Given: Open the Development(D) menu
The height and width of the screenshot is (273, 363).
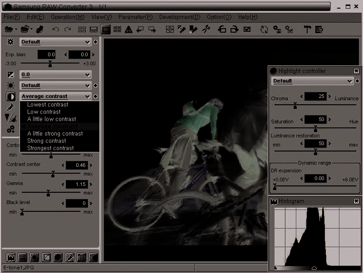Looking at the screenshot, I should pos(180,17).
